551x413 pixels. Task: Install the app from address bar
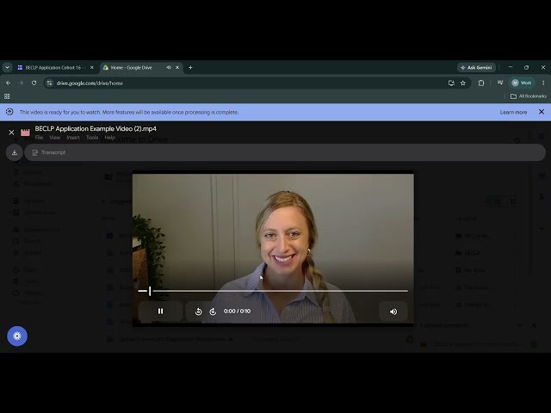451,83
